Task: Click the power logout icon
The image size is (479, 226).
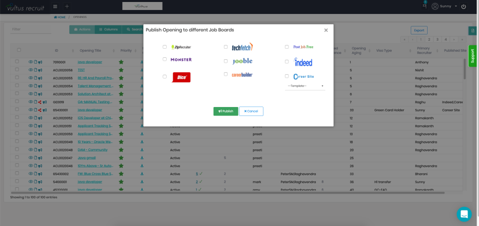Action: pos(464,6)
